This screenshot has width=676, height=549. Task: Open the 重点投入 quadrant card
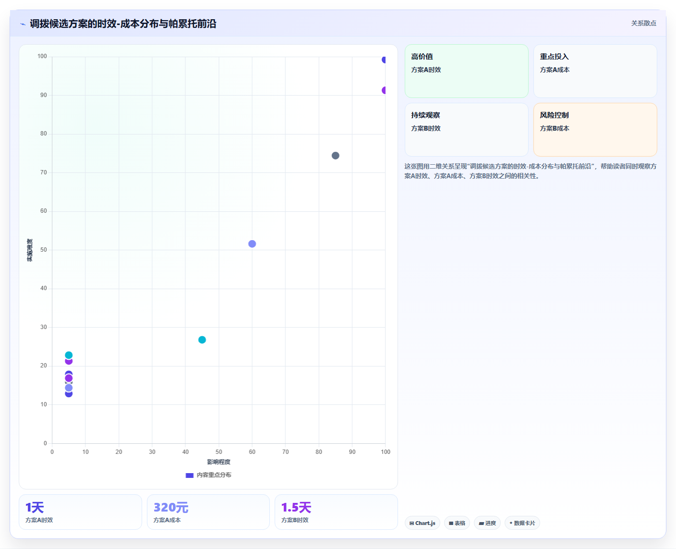pyautogui.click(x=595, y=71)
